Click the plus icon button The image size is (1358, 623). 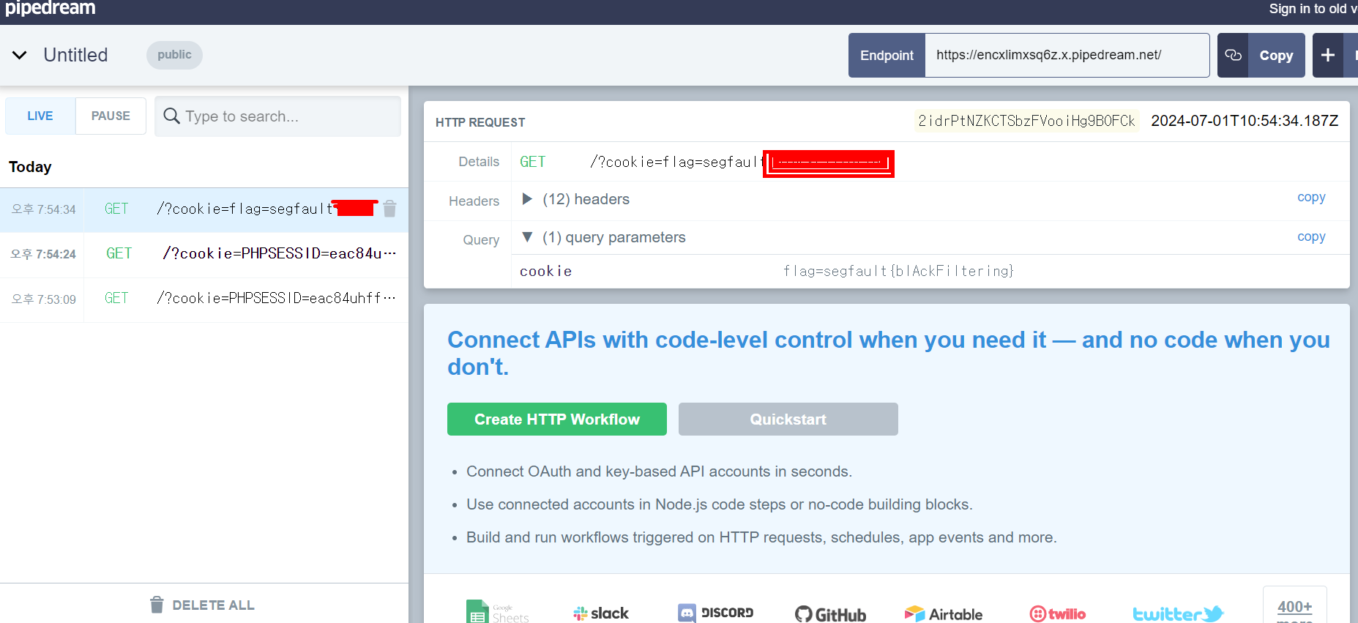click(1328, 56)
